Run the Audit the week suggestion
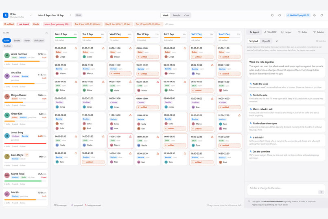 click(x=286, y=85)
